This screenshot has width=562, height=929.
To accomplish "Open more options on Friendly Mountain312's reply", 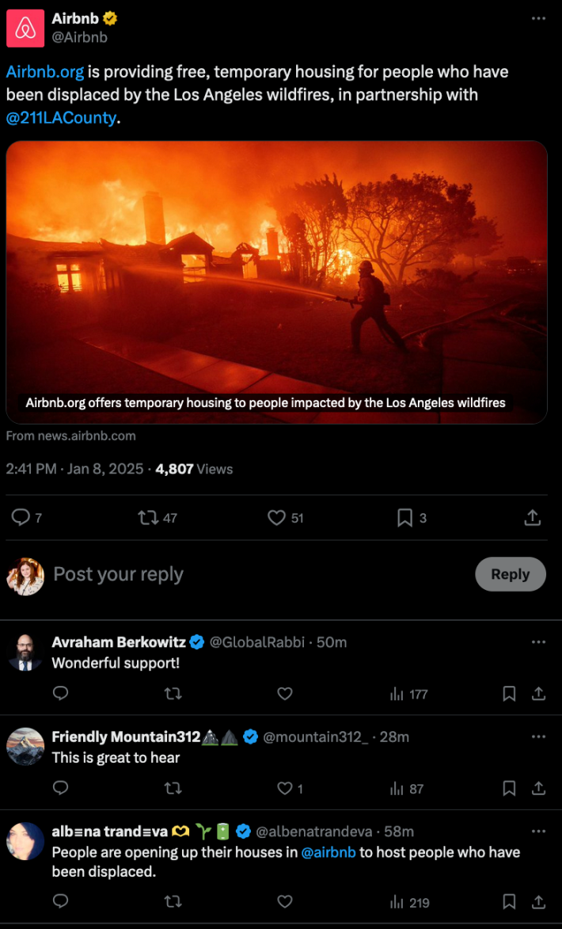I will click(x=539, y=737).
